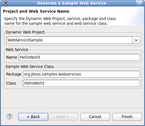Click the Package field org.jboss.samples.webservices
145x126 pixels.
[81, 74]
